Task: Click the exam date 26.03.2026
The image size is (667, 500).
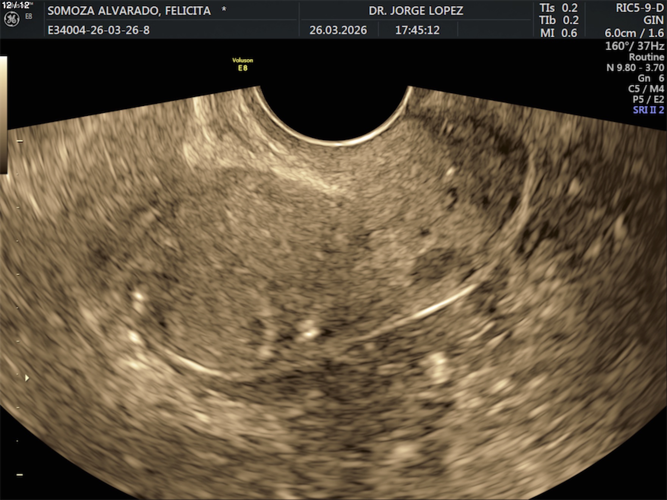Action: (338, 30)
